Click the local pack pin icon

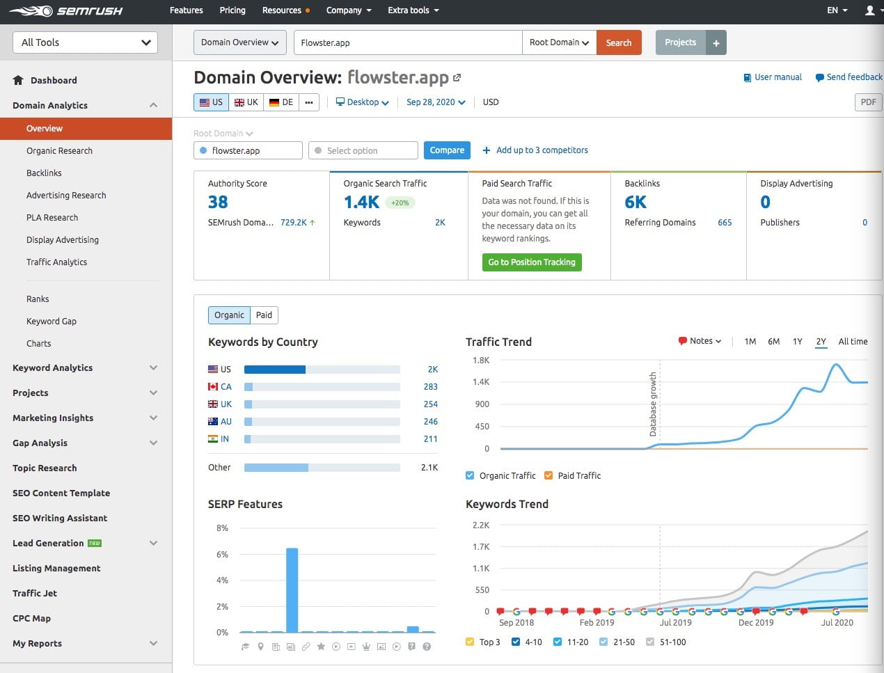tap(260, 647)
